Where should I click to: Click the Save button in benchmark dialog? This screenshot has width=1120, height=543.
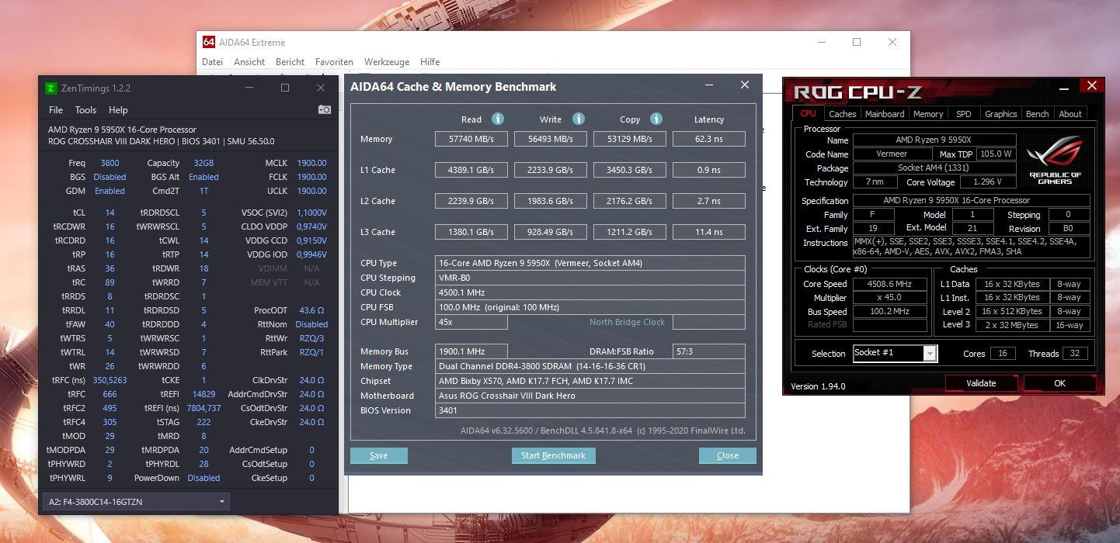tap(378, 455)
